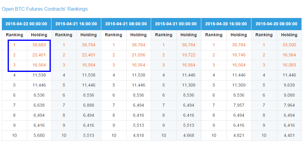Click 16,564 in the 2015-04-20 08:00:00 column
The height and width of the screenshot is (142, 304).
click(289, 55)
